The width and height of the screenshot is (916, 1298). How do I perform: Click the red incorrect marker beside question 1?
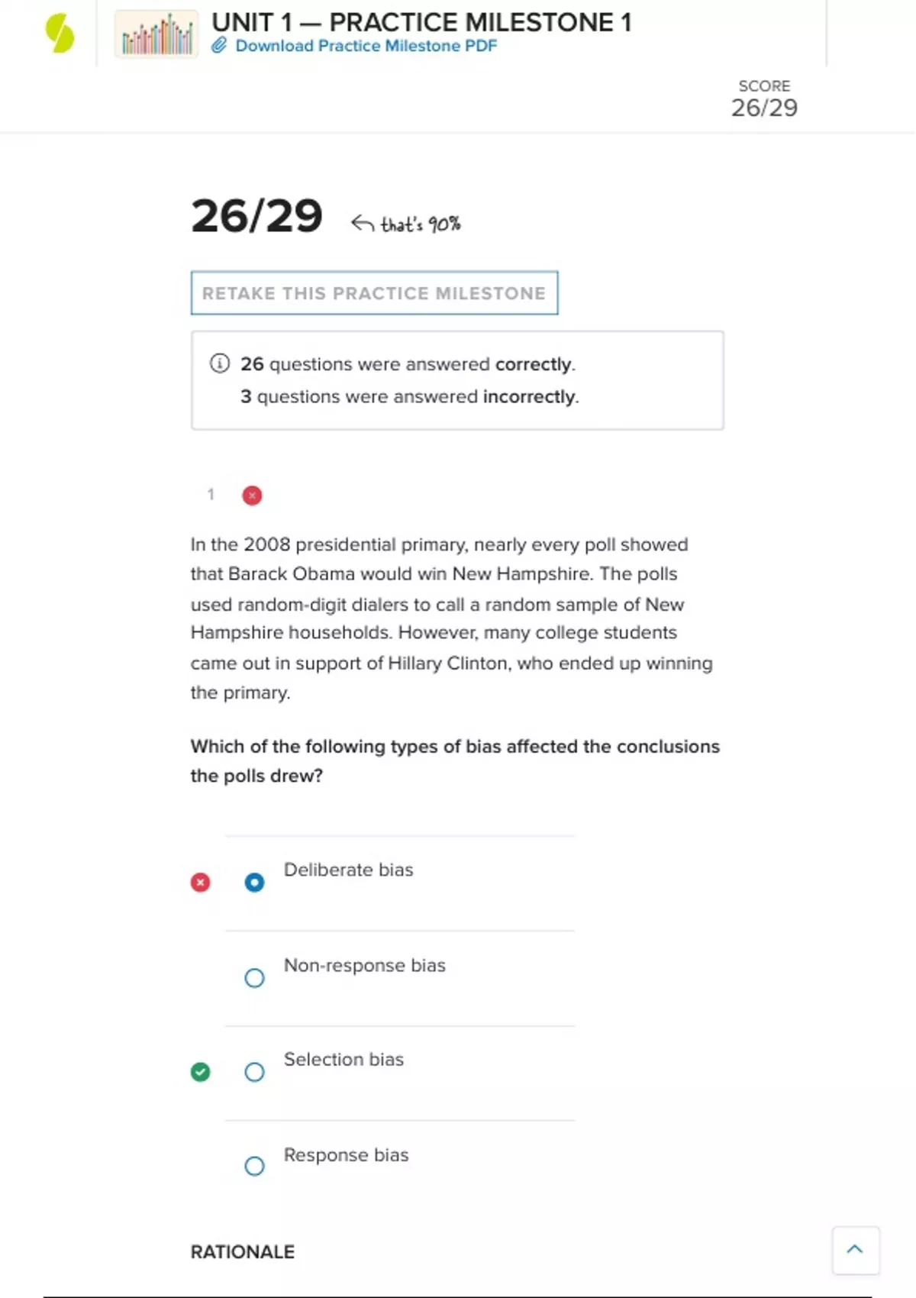click(x=252, y=496)
